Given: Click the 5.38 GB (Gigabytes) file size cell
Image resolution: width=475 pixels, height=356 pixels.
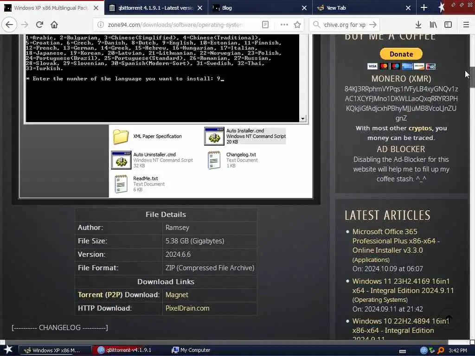Looking at the screenshot, I should [209, 241].
